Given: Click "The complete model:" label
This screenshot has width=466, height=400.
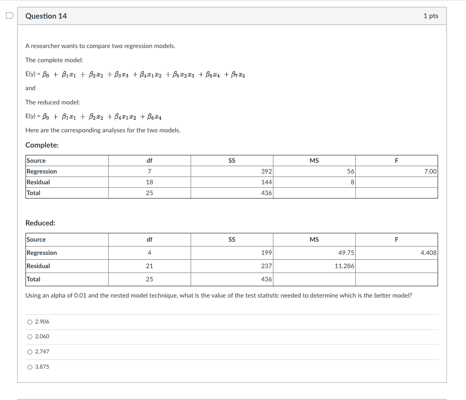Looking at the screenshot, I should tap(54, 60).
